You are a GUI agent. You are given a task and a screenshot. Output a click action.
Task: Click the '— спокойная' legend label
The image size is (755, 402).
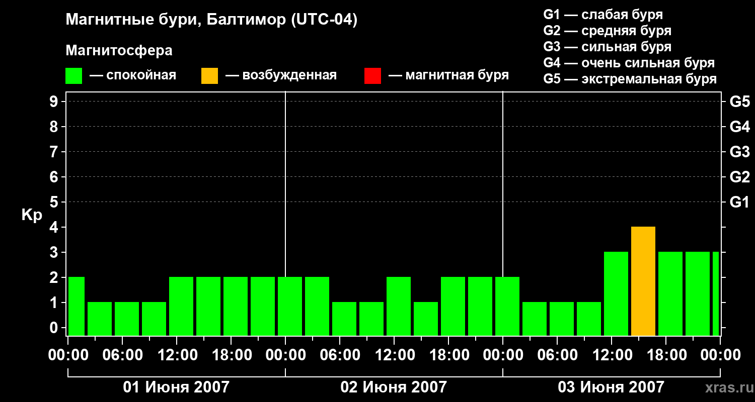[133, 75]
